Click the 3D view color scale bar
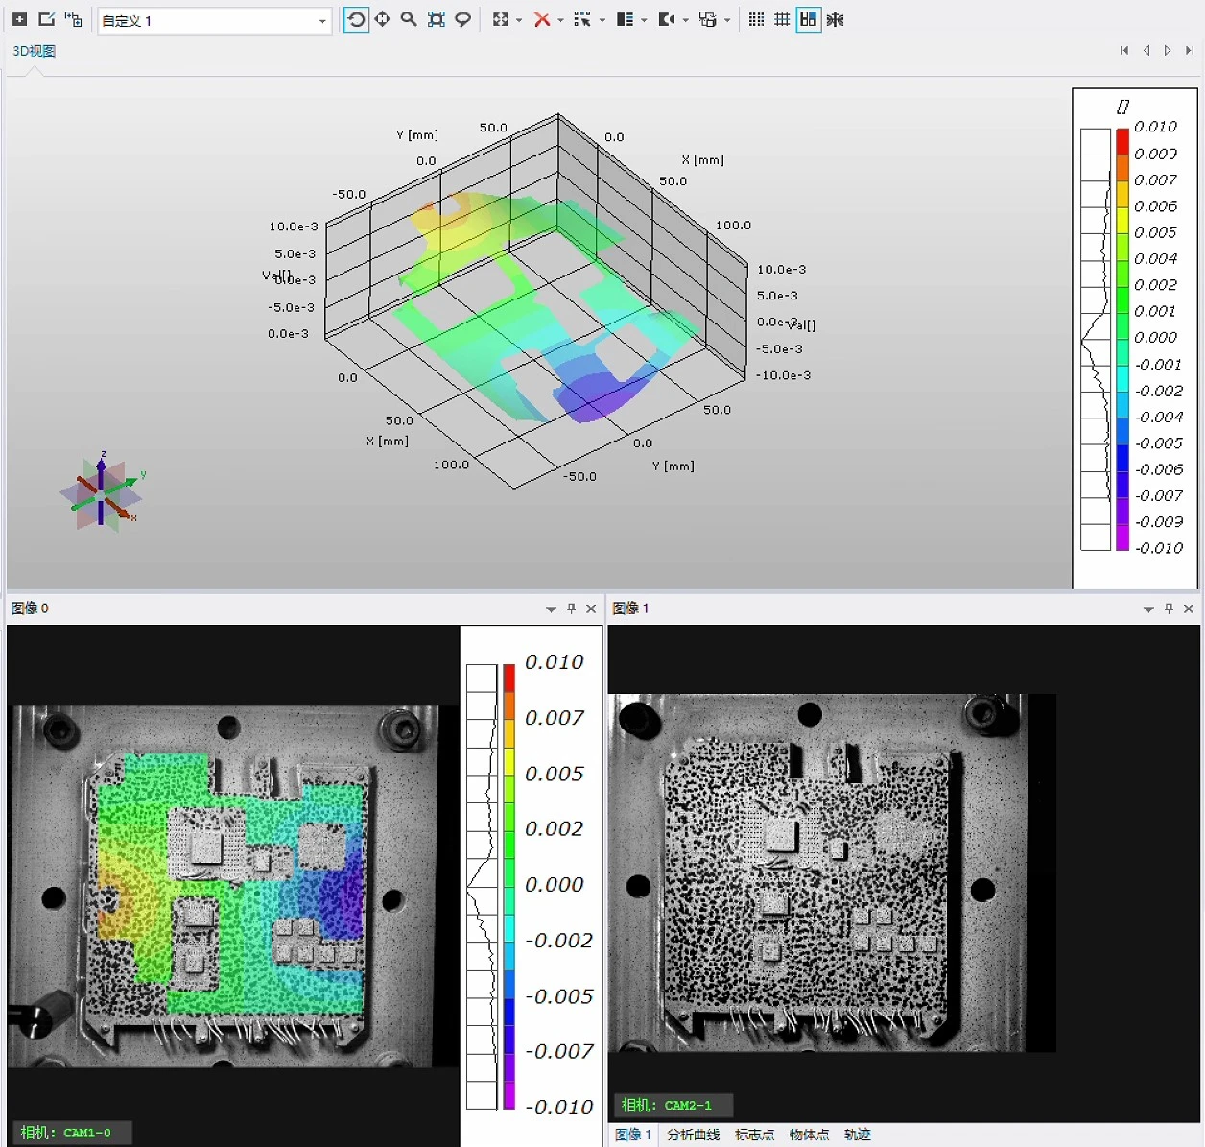Viewport: 1205px width, 1147px height. 1122,339
